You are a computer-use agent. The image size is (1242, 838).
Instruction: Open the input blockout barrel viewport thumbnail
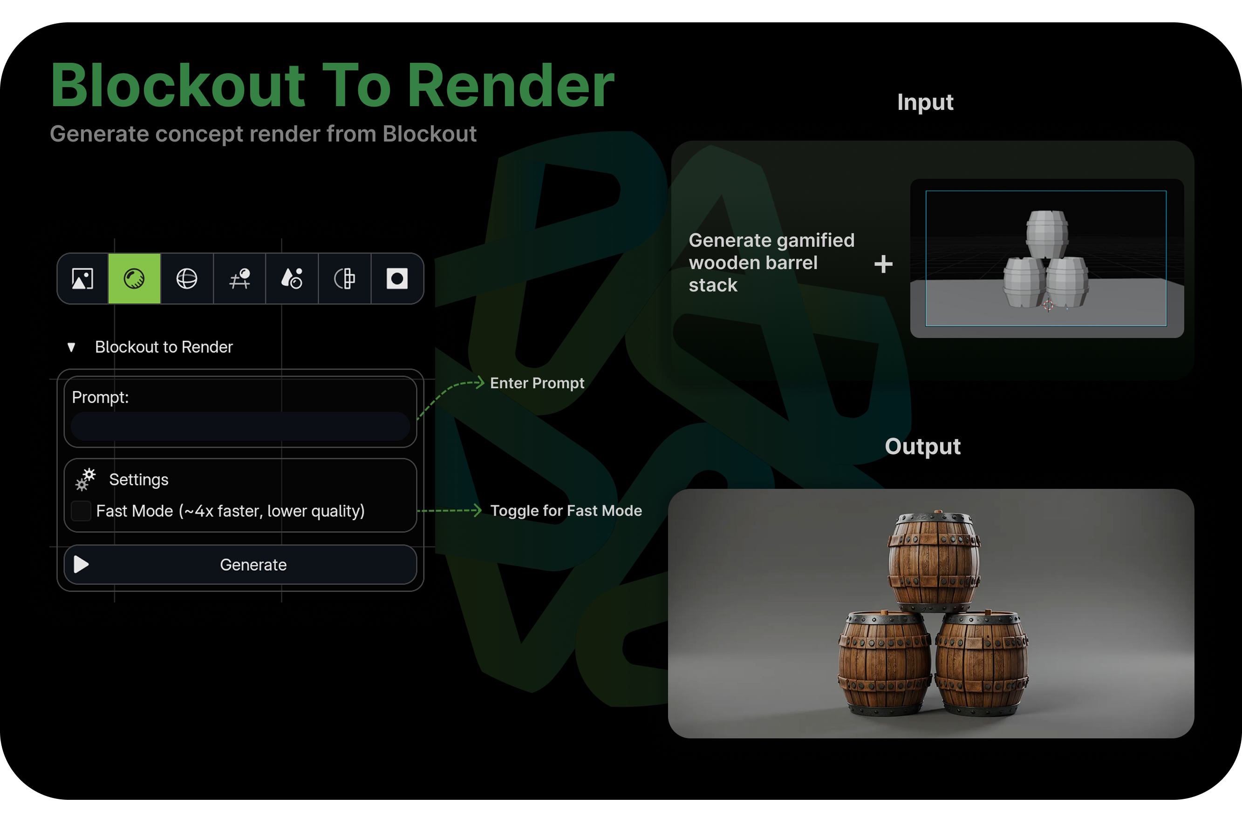tap(1046, 258)
